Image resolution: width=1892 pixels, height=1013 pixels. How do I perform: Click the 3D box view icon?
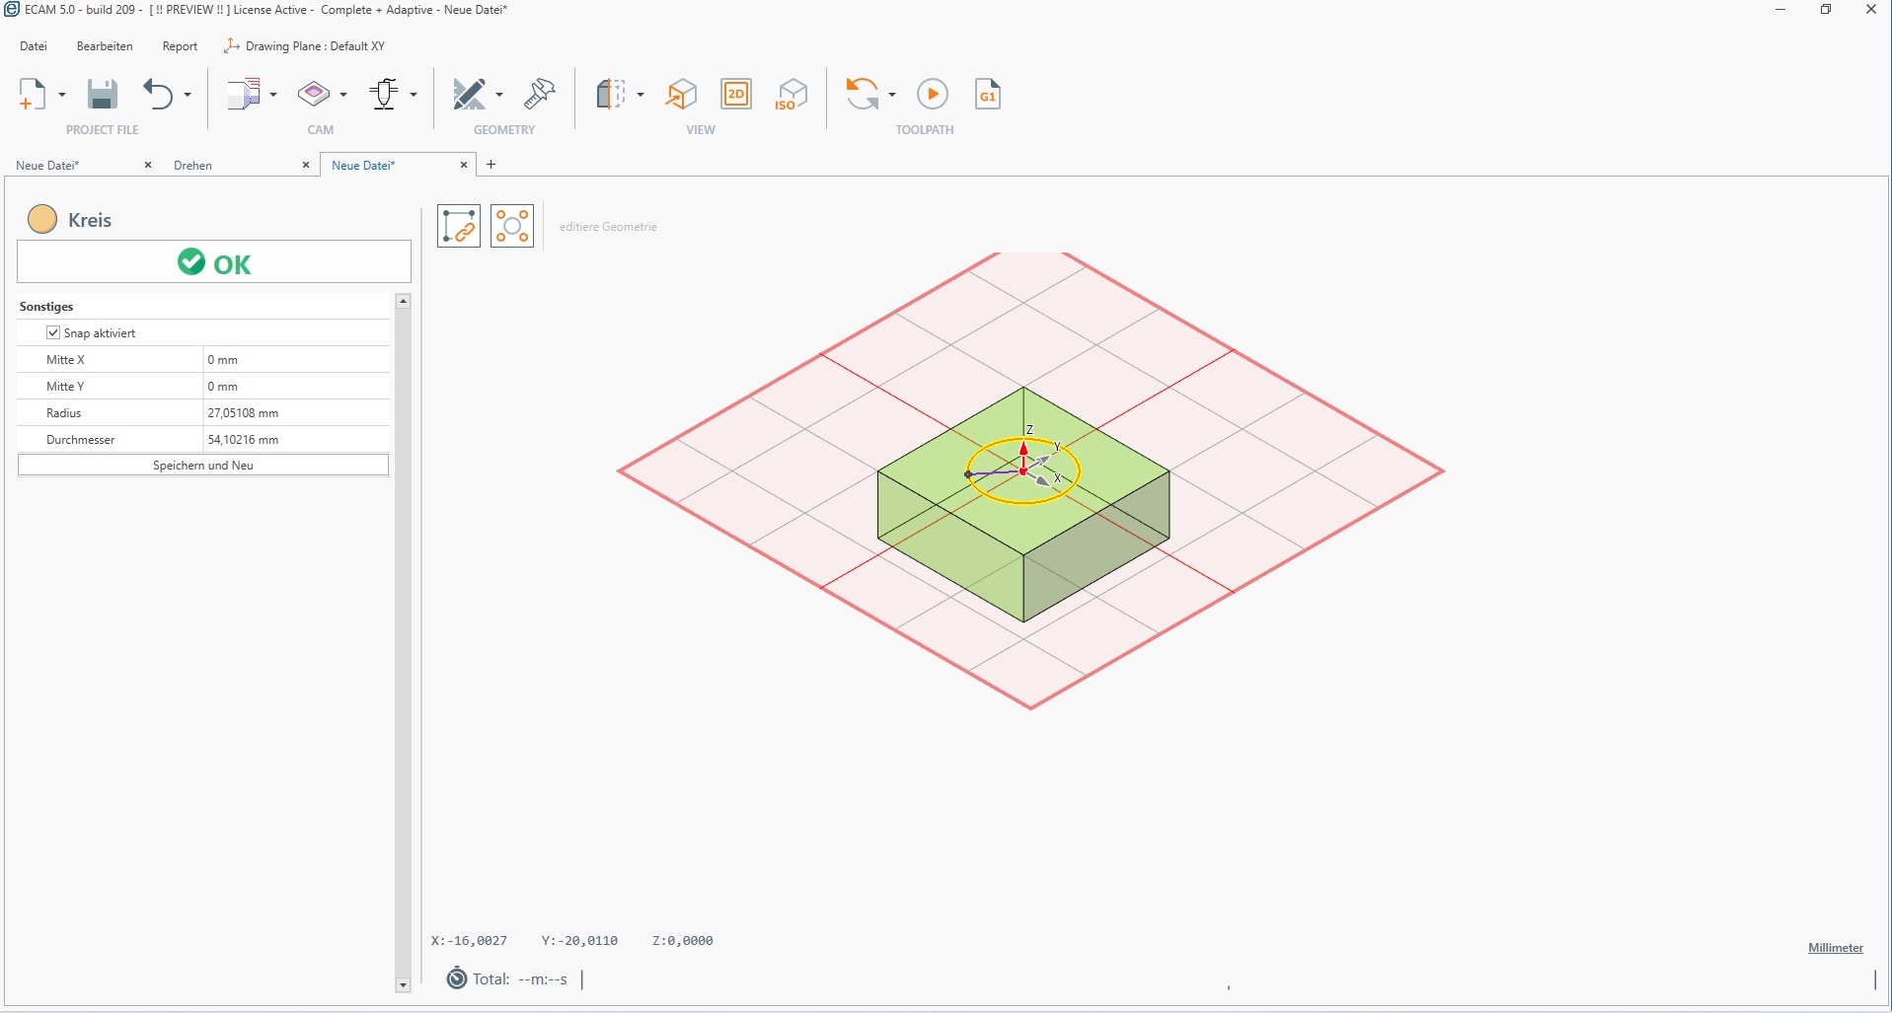click(681, 95)
